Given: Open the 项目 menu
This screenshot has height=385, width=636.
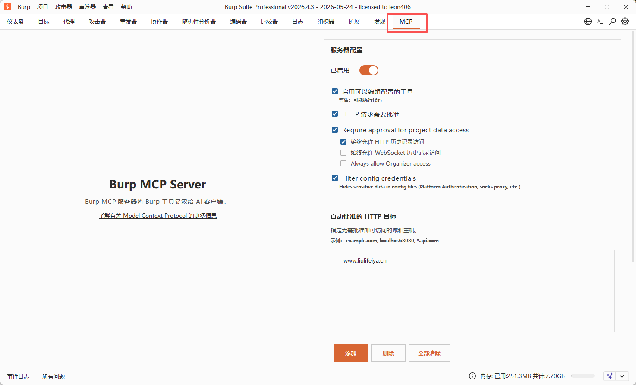Looking at the screenshot, I should click(43, 7).
